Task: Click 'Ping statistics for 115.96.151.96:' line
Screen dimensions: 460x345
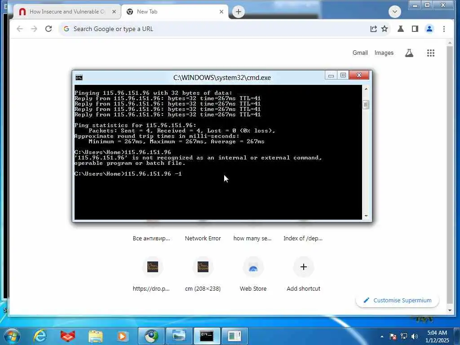Action: [x=135, y=125]
